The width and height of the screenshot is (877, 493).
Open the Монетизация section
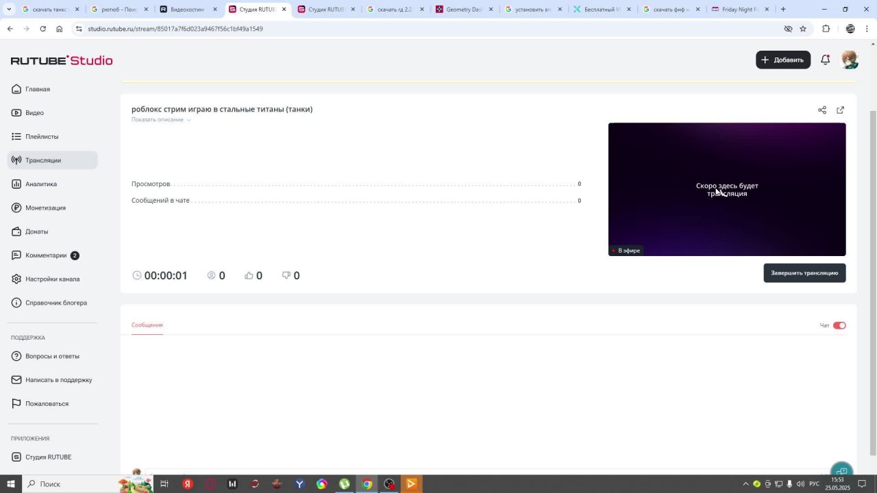pyautogui.click(x=52, y=207)
